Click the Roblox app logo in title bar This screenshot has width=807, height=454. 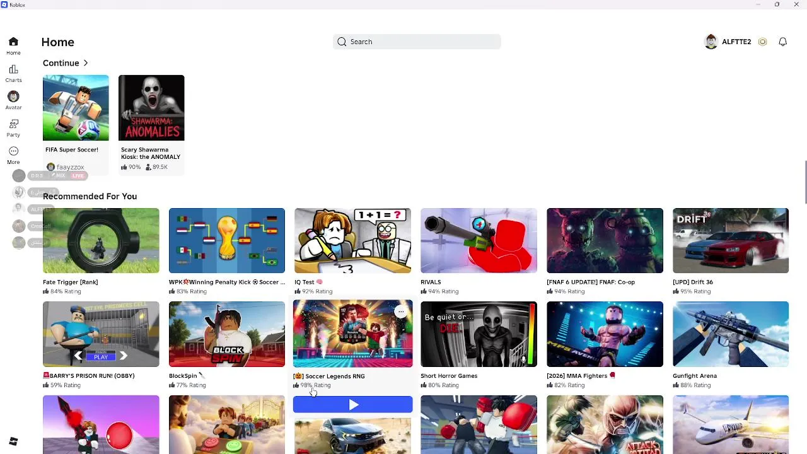4,4
